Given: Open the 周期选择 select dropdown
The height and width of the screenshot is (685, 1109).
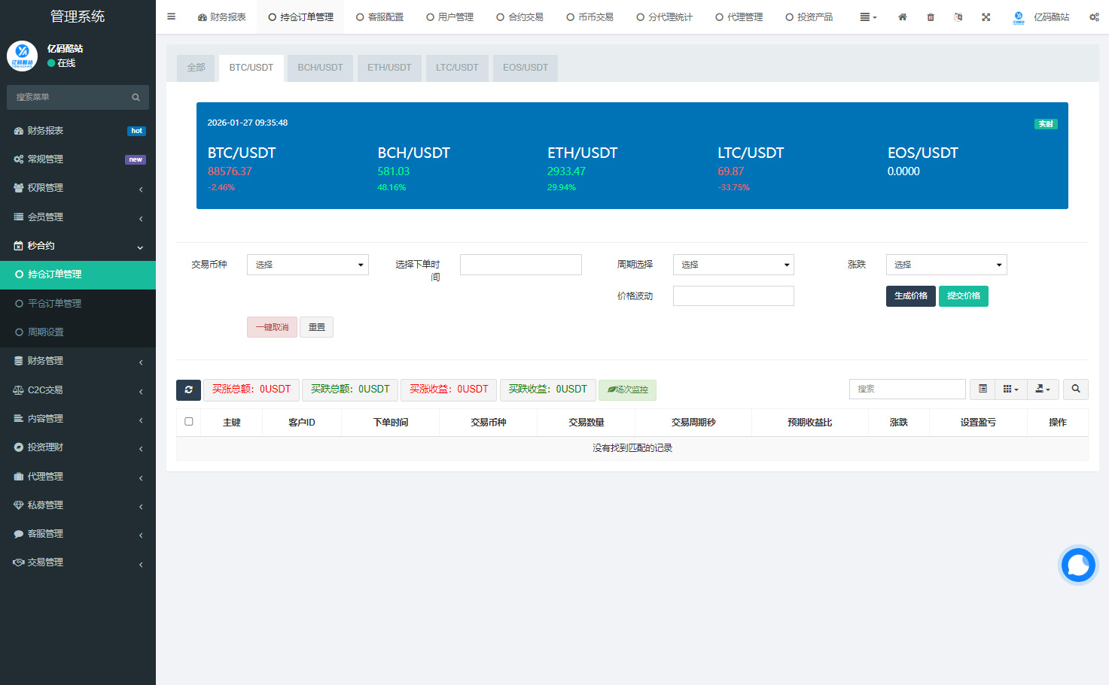Looking at the screenshot, I should coord(733,265).
